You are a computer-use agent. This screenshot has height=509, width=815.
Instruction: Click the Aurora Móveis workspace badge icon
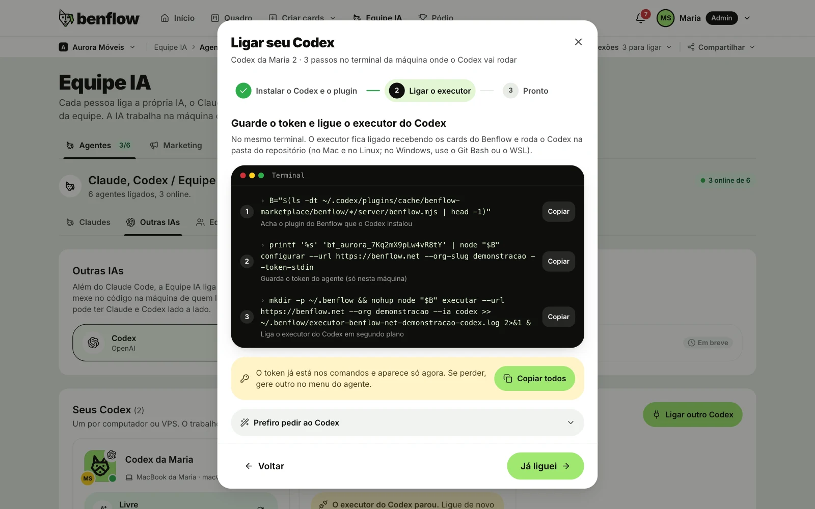click(63, 47)
